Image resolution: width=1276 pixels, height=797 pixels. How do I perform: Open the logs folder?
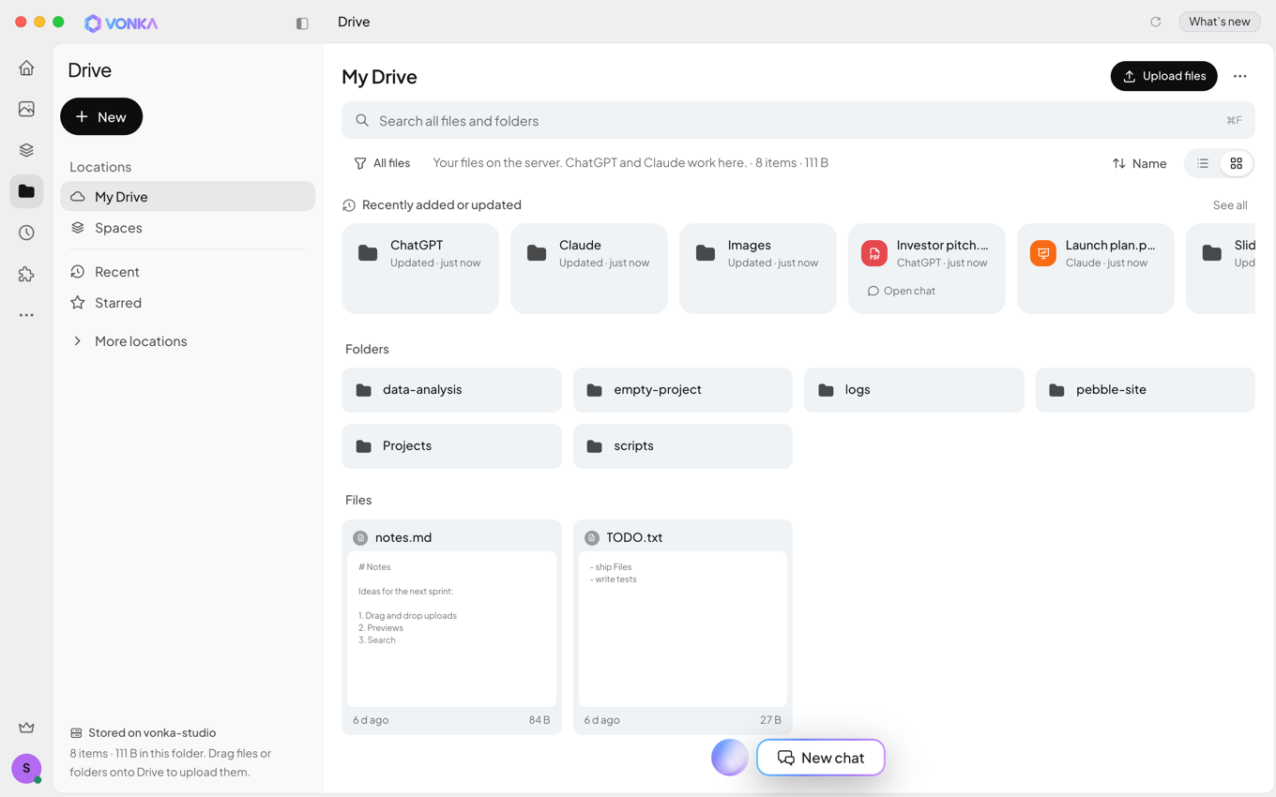tap(914, 389)
